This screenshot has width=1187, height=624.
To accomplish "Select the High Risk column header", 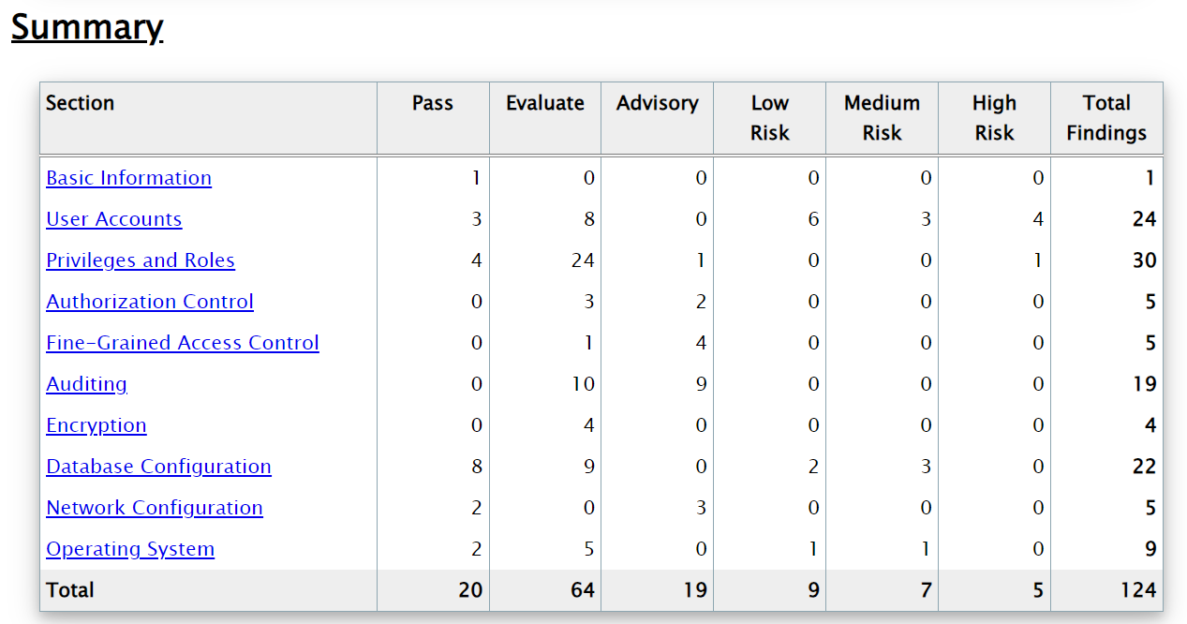I will click(995, 118).
